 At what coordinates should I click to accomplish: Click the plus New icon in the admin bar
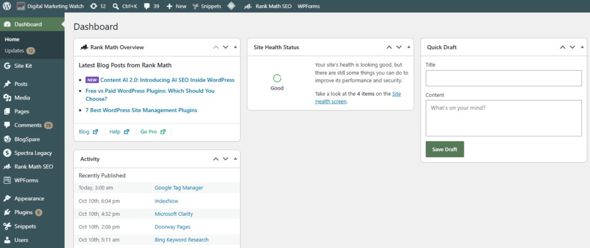[x=169, y=6]
